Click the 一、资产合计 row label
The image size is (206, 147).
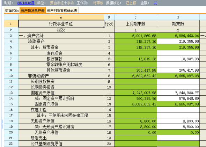pos(31,36)
